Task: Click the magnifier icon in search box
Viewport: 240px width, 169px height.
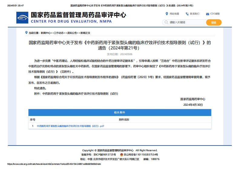Action: click(x=166, y=22)
